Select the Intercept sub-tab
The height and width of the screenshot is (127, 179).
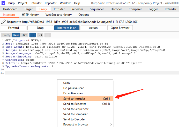pyautogui.click(x=9, y=15)
